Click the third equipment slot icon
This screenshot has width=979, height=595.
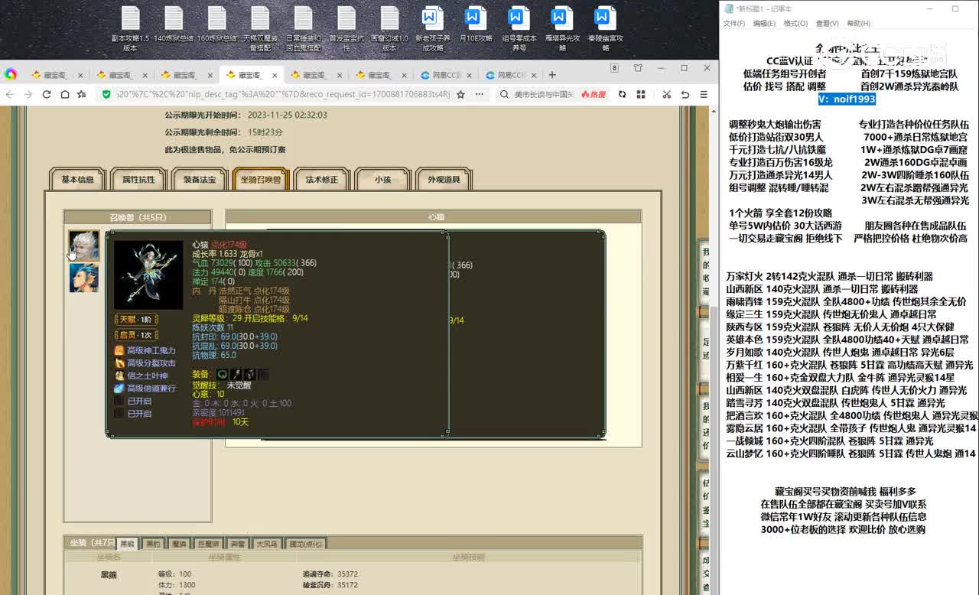point(249,374)
